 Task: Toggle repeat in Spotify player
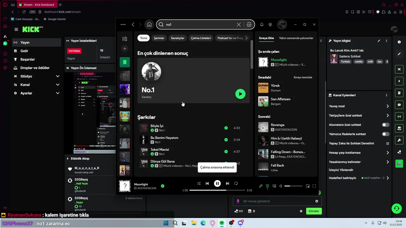(236, 183)
